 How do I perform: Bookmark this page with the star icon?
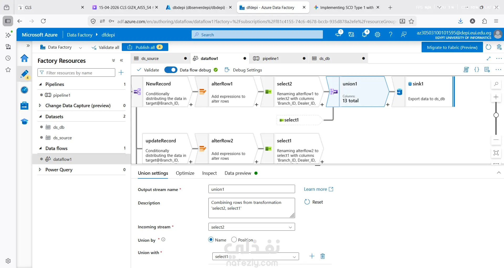coord(411,21)
